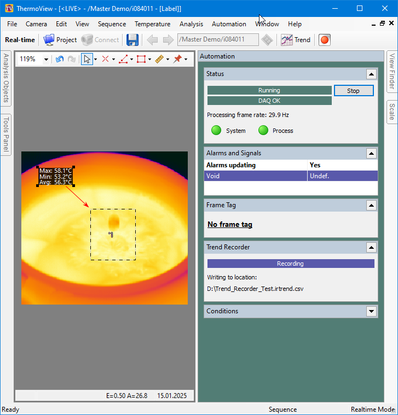Open the zoom percentage dropdown

[x=46, y=59]
